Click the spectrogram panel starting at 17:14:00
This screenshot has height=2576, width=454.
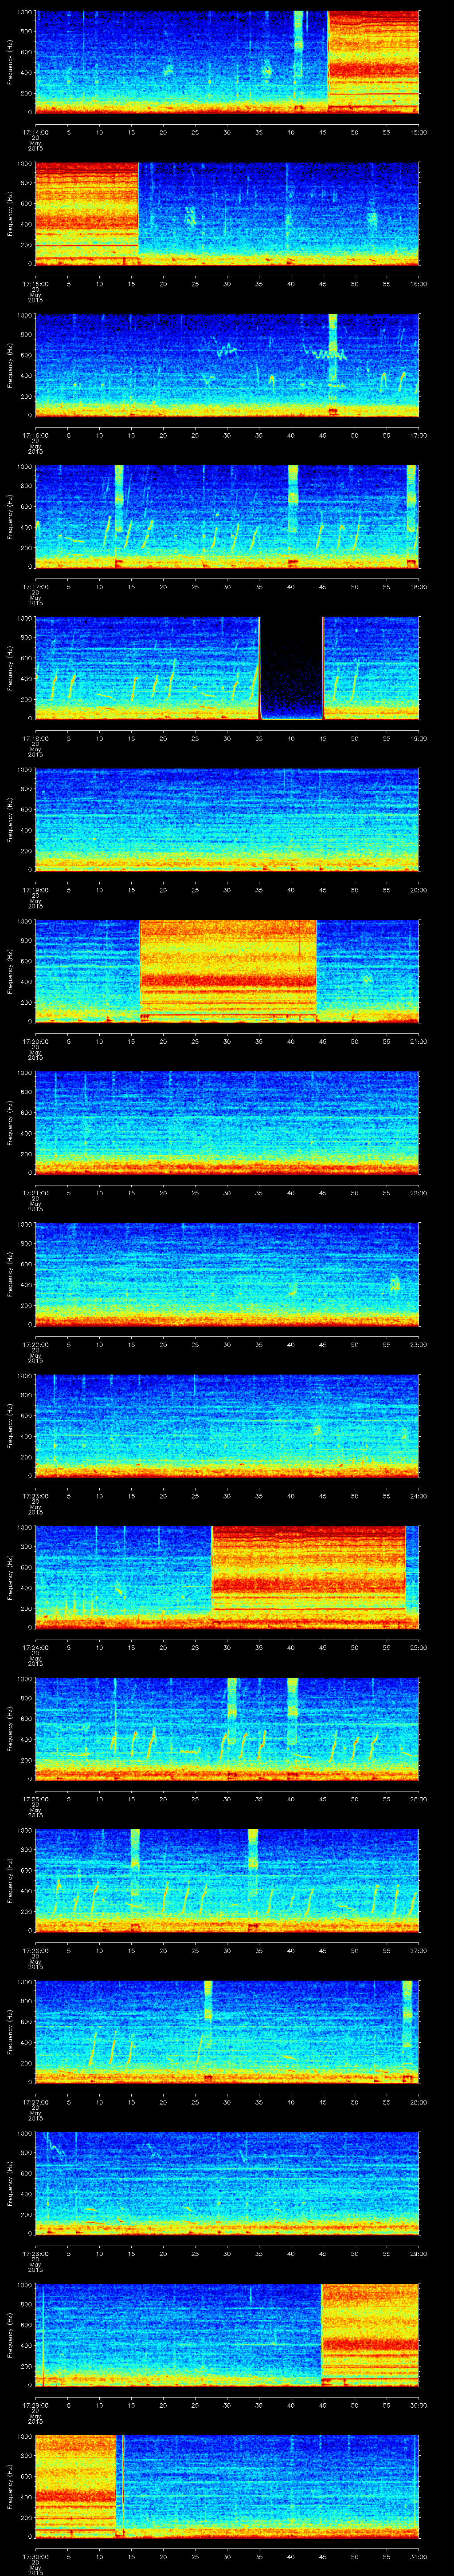pyautogui.click(x=227, y=62)
